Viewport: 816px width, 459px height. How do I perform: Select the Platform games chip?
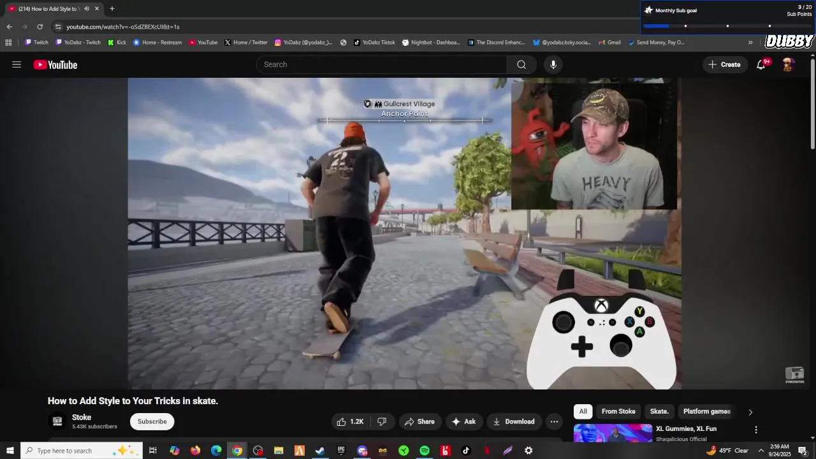707,412
